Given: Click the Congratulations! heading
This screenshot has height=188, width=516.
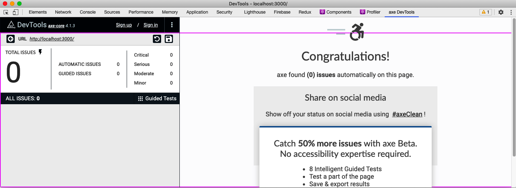Looking at the screenshot, I should [x=345, y=56].
